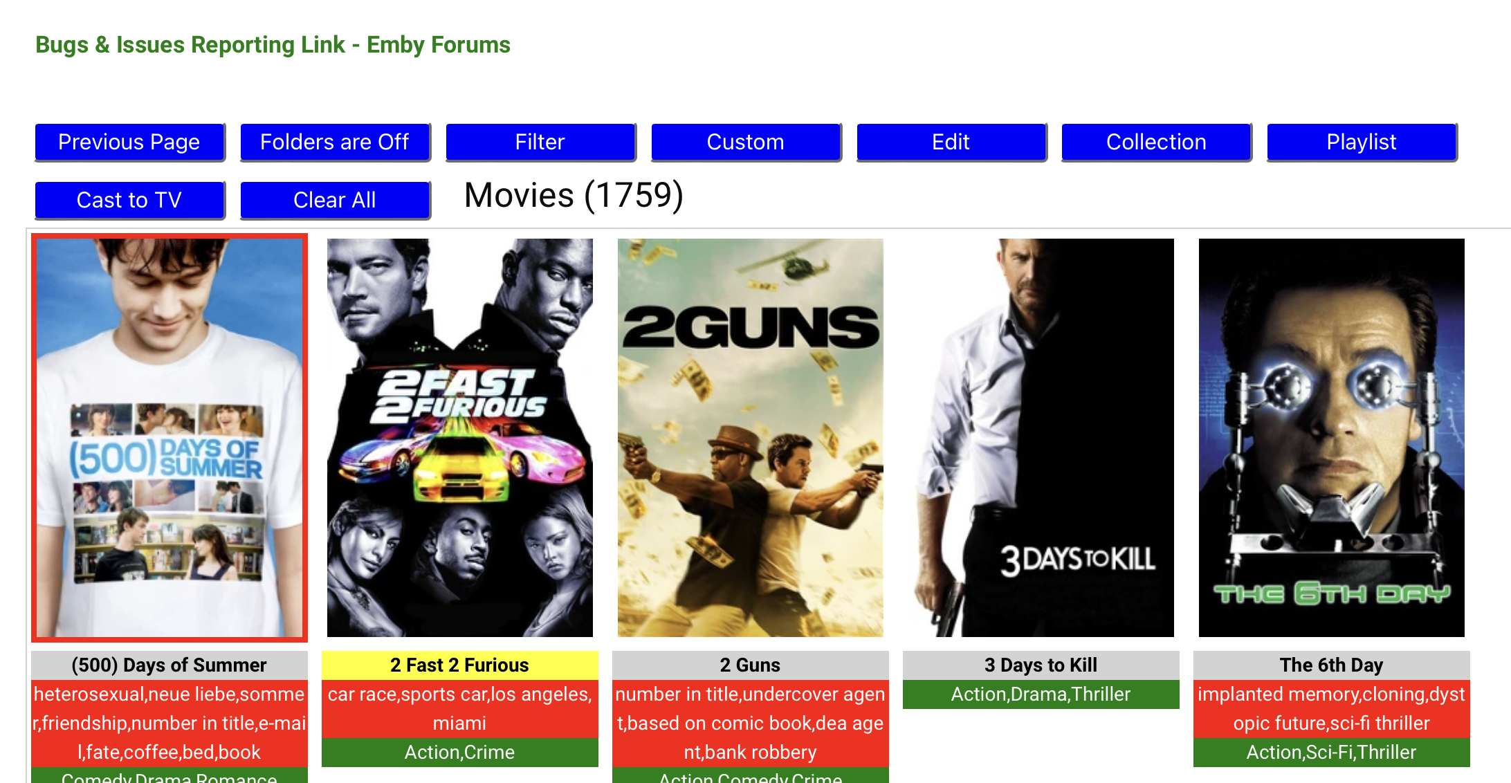The image size is (1511, 783).
Task: Open the Filter options
Action: tap(540, 142)
